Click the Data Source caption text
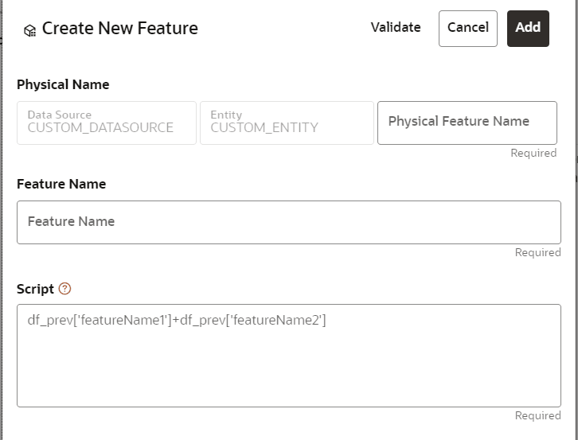This screenshot has height=440, width=578. [x=59, y=115]
